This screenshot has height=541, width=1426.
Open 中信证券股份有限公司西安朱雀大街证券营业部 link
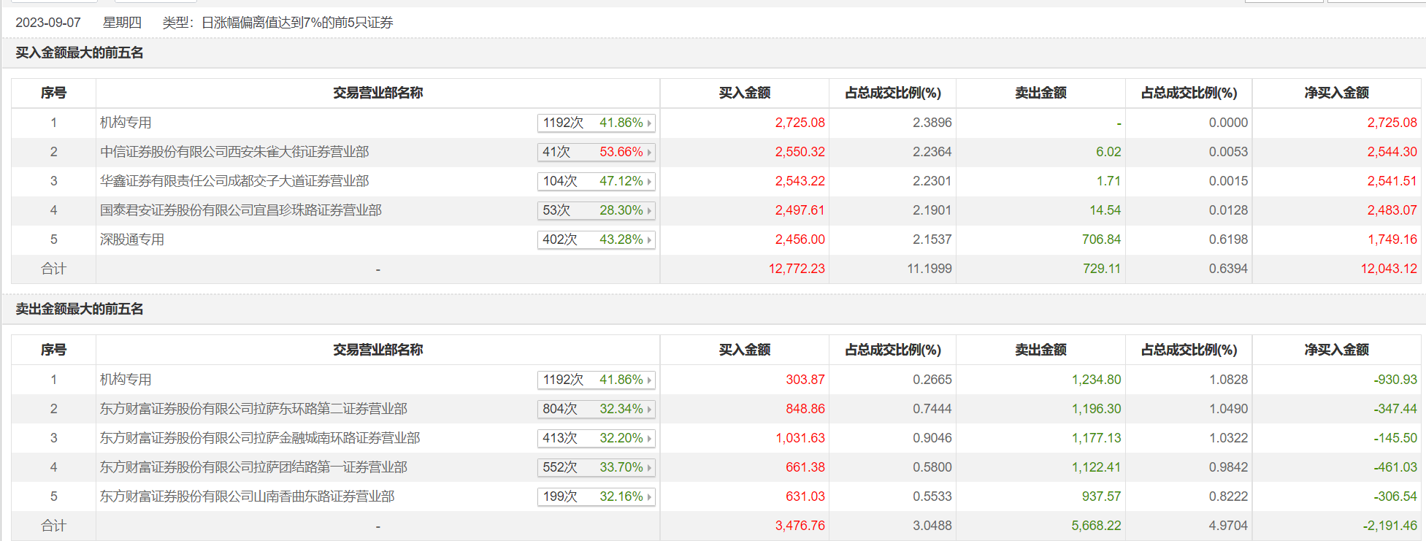tap(234, 152)
